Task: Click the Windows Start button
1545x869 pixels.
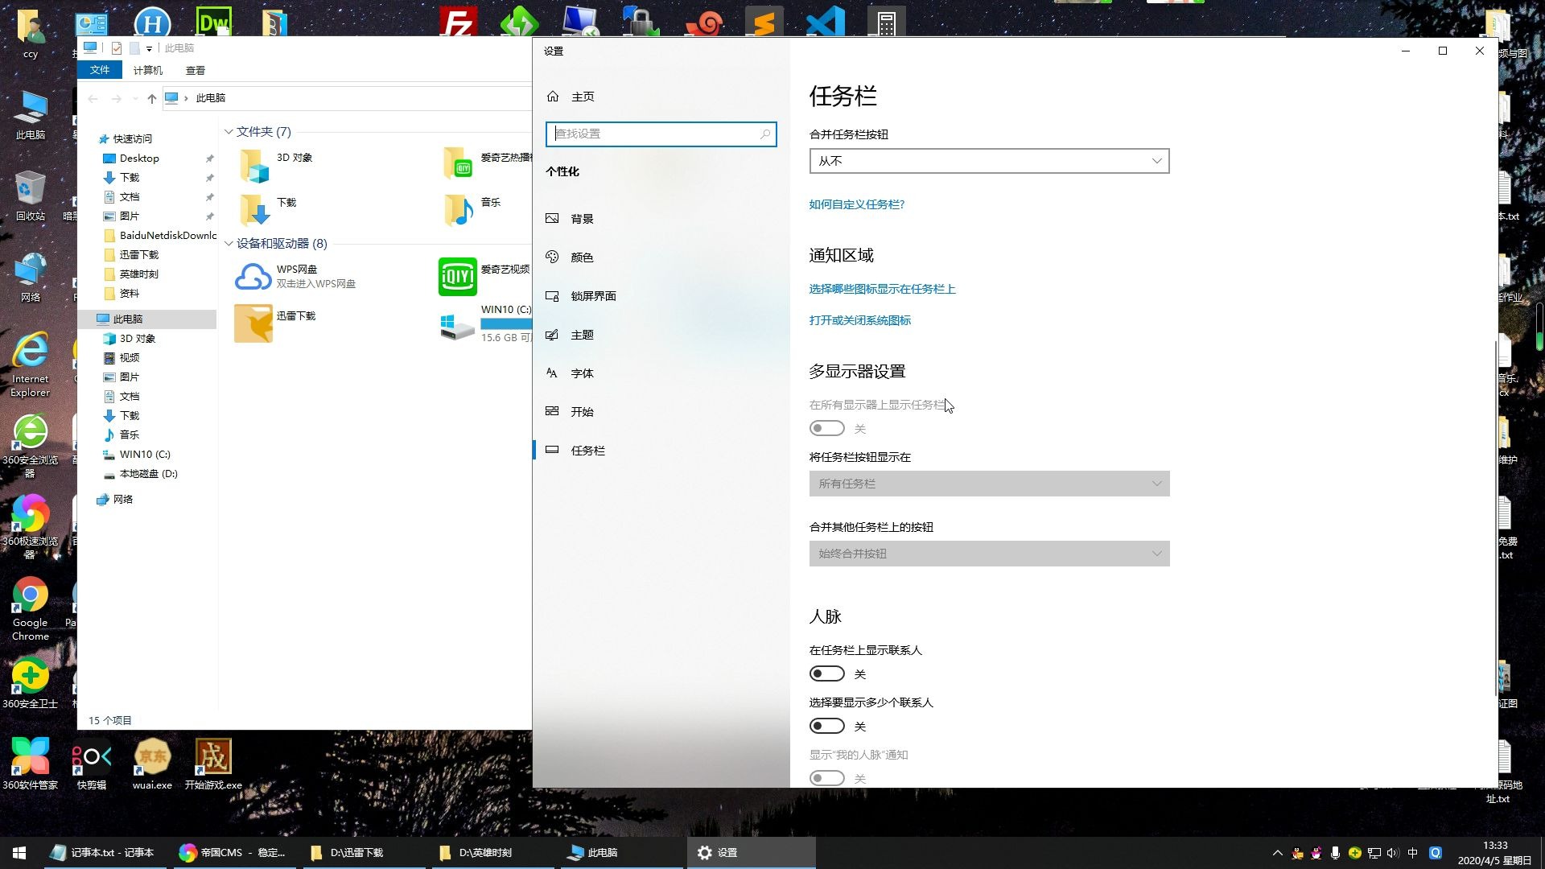Action: [x=19, y=852]
